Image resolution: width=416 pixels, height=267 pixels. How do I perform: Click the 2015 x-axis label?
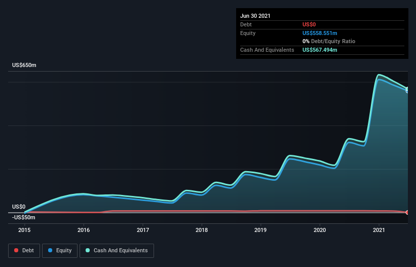tap(24, 230)
